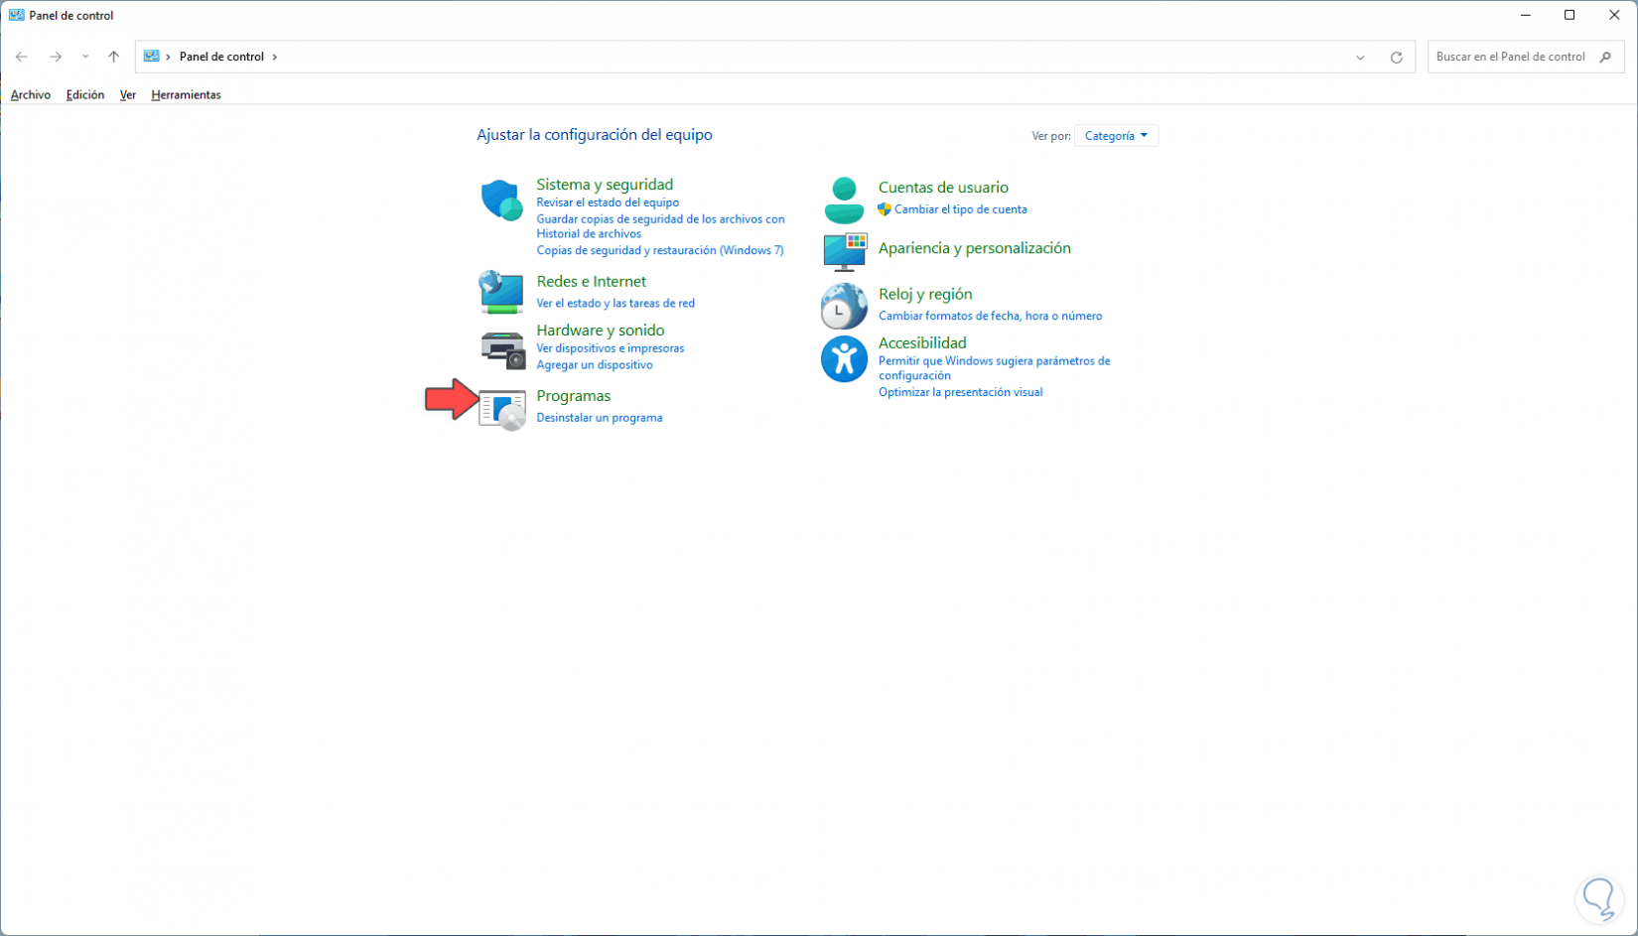Screen dimensions: 1638x936
Task: Open Hardware y sonido category
Action: click(x=601, y=331)
